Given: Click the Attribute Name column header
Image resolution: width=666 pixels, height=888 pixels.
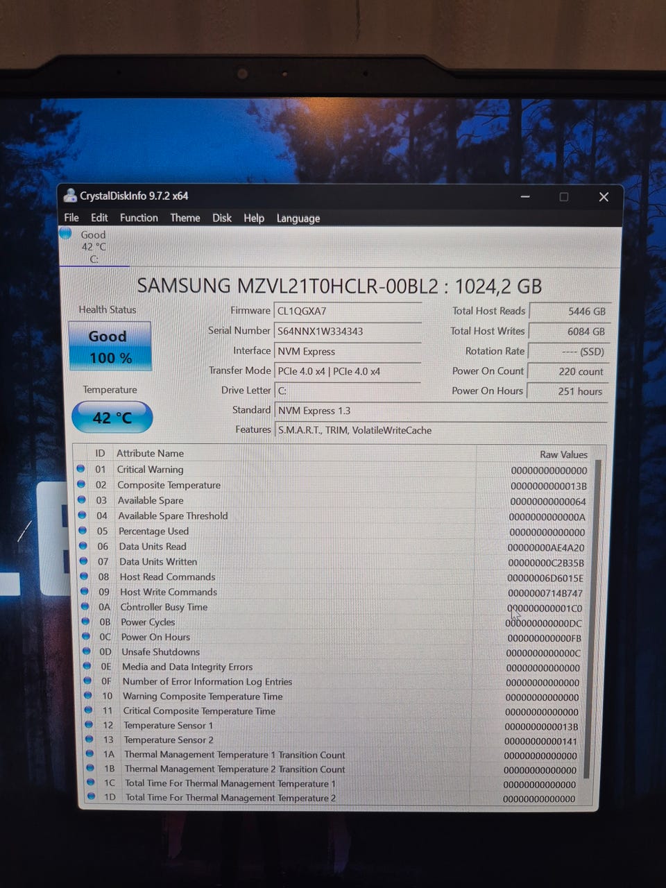Looking at the screenshot, I should click(150, 453).
